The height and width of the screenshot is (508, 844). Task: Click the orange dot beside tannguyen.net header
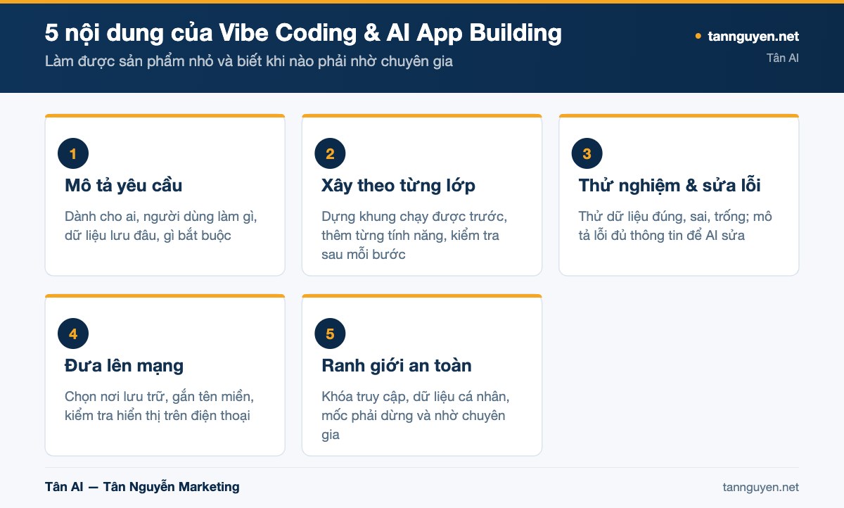698,36
